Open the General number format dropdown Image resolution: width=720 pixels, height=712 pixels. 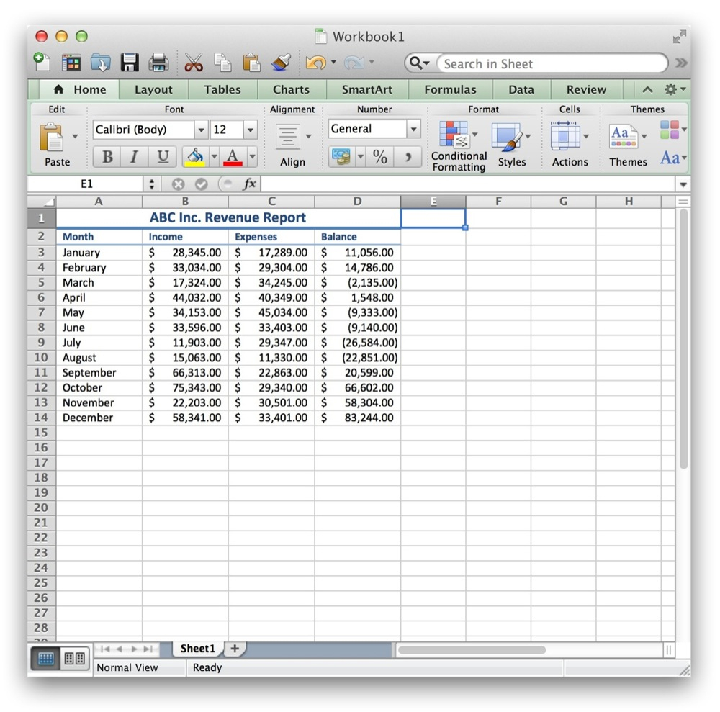(x=415, y=129)
